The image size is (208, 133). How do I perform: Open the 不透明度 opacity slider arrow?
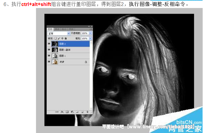[x=90, y=33]
